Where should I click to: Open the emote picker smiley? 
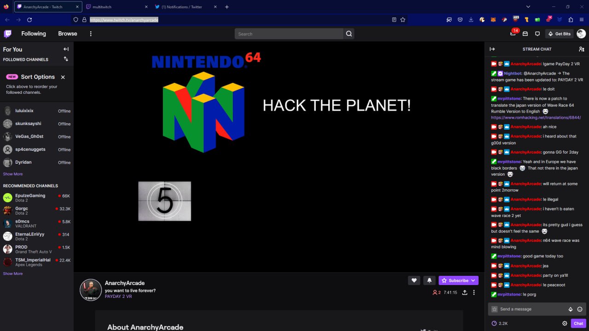pyautogui.click(x=580, y=309)
